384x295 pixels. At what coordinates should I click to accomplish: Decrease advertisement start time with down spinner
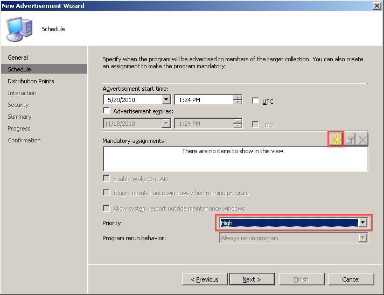(238, 102)
